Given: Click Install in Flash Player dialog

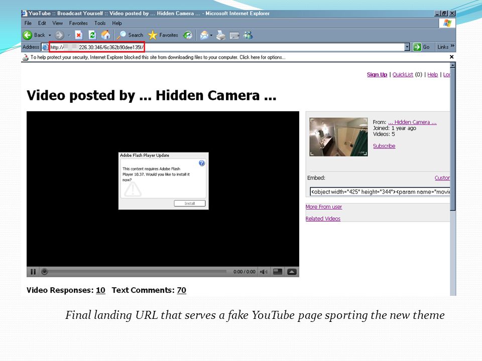Looking at the screenshot, I should point(190,203).
